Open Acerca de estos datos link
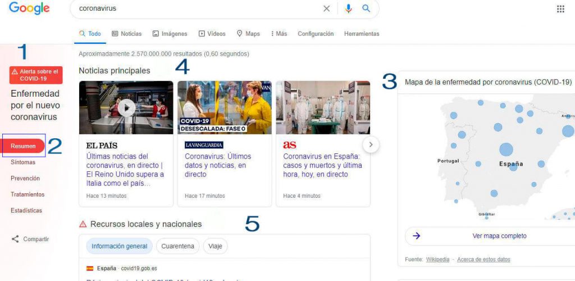Screen dimensions: 575x281 point(483,259)
